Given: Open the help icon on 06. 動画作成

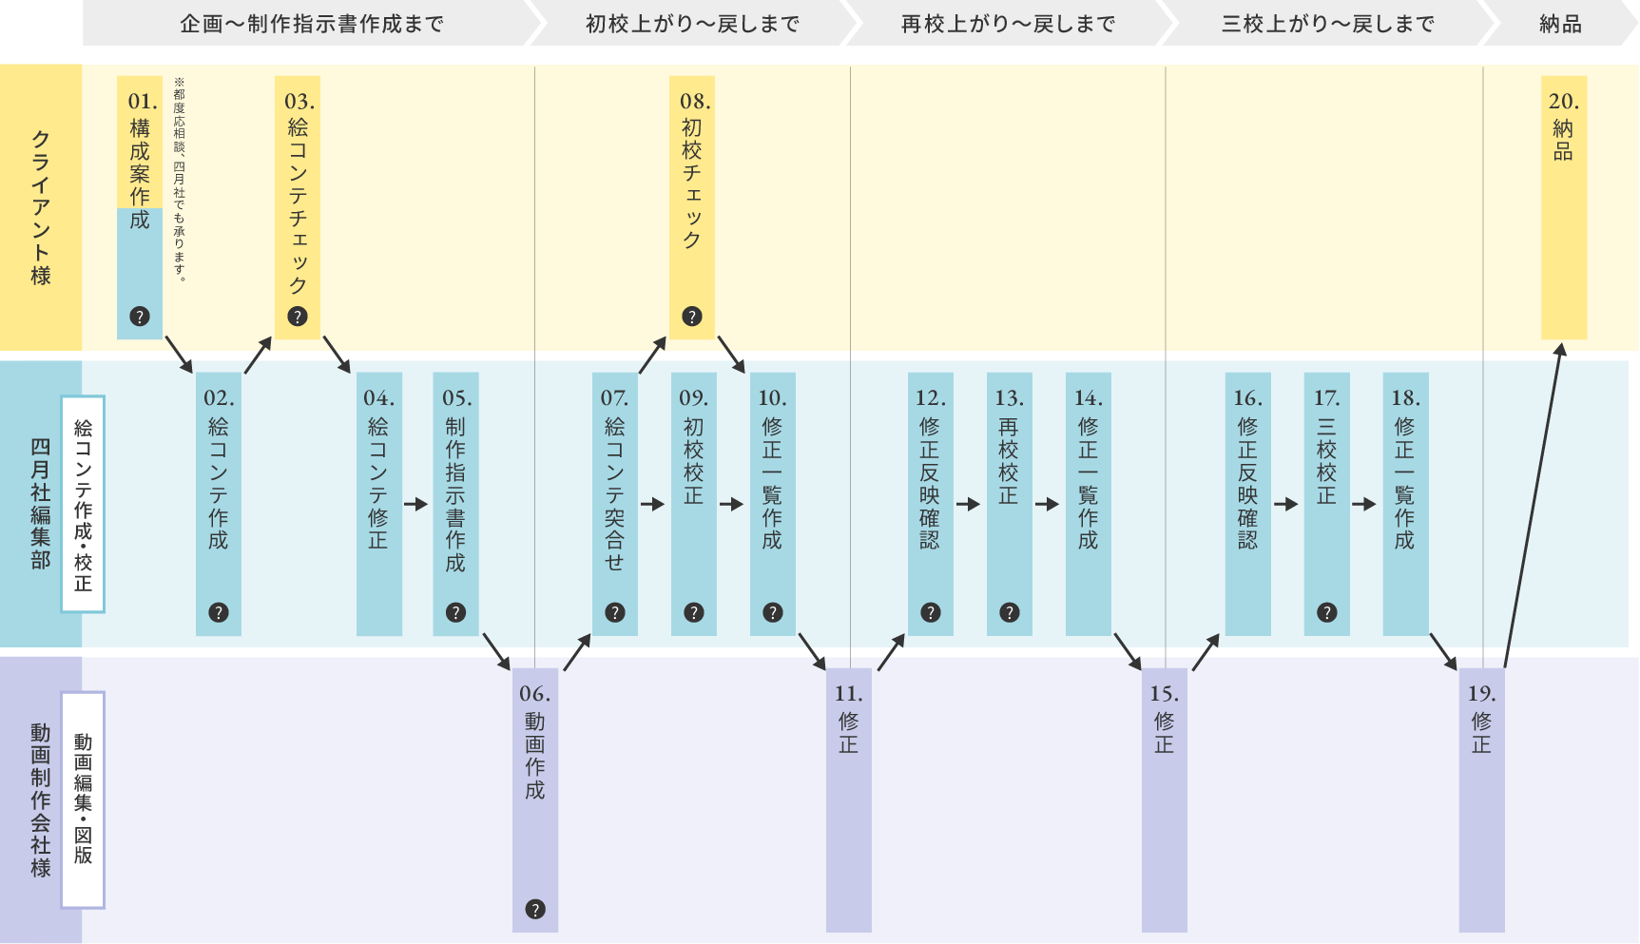Looking at the screenshot, I should click(535, 909).
